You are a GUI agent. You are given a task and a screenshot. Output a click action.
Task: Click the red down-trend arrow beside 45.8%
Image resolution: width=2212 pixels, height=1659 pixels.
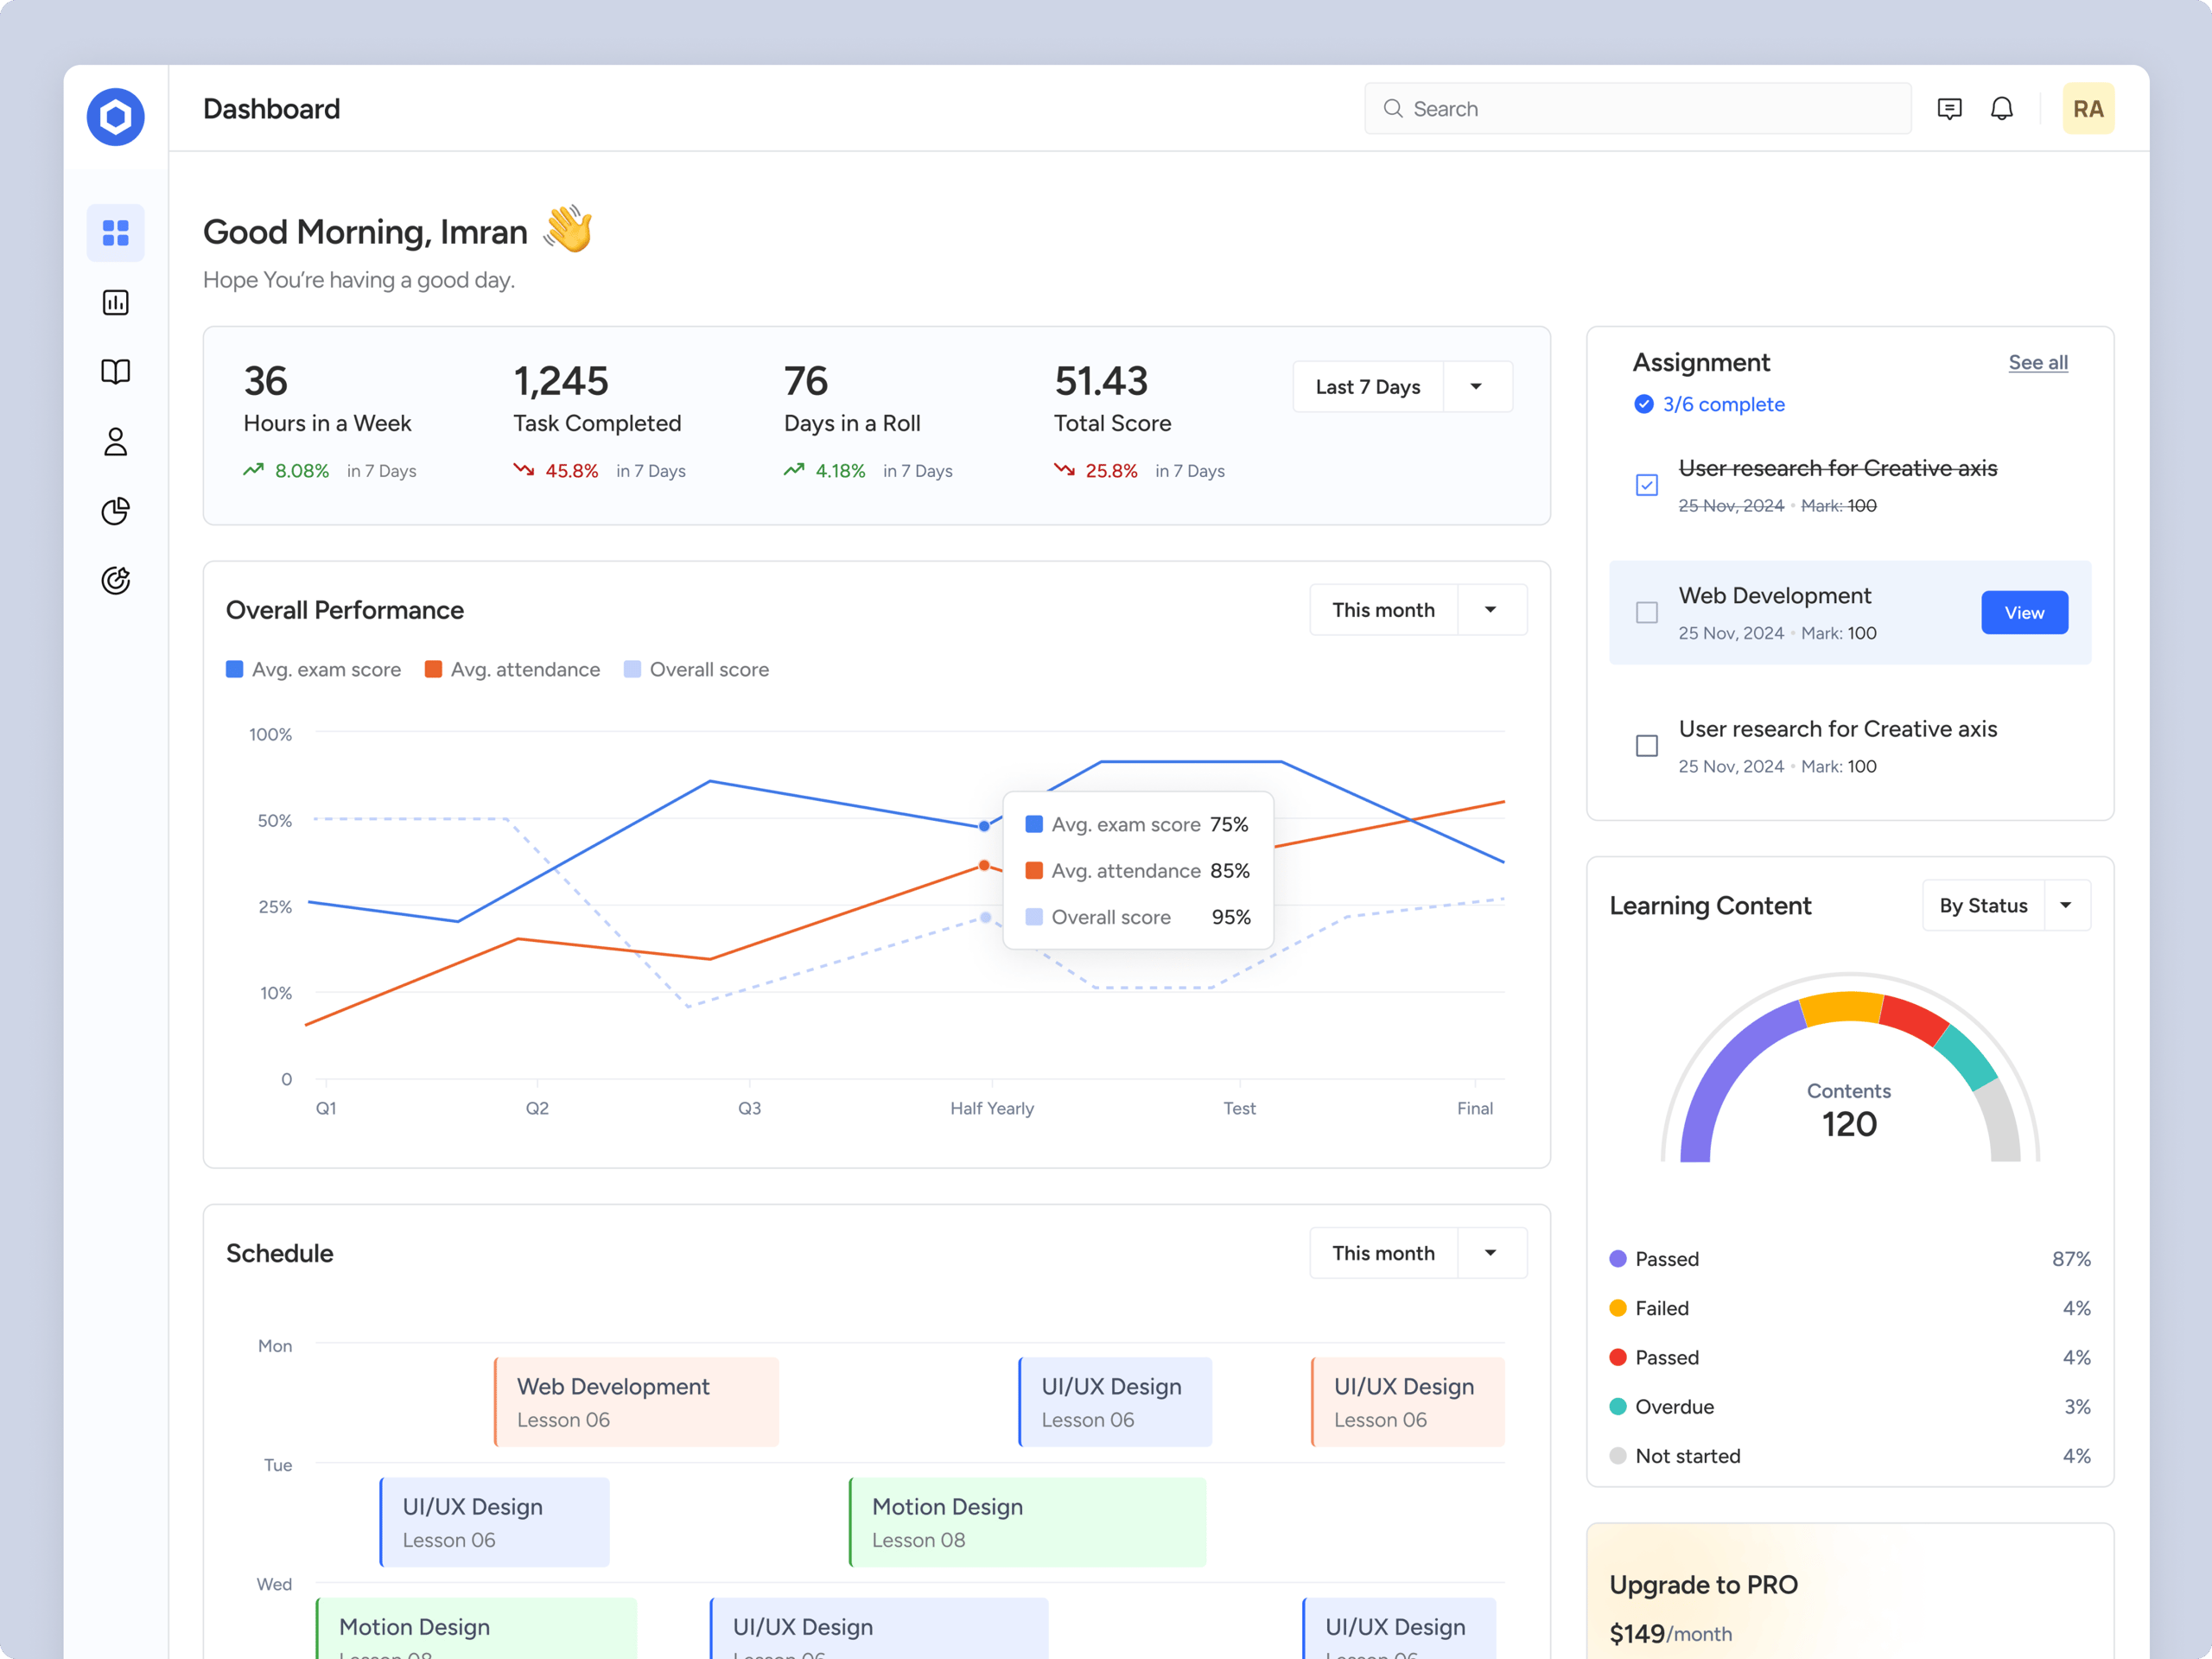point(524,470)
